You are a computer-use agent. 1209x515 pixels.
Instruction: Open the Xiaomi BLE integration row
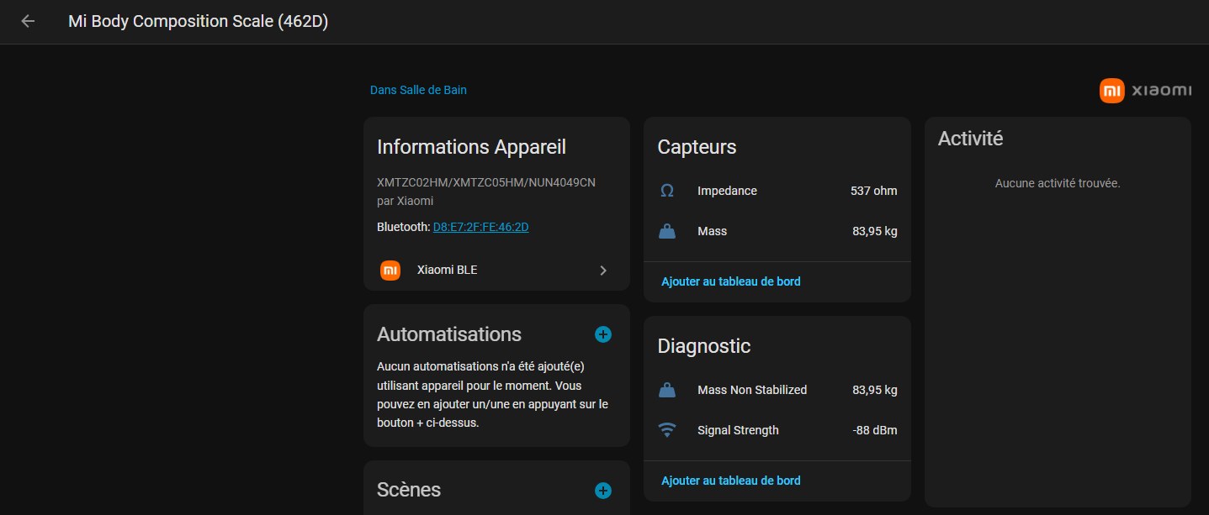click(496, 271)
